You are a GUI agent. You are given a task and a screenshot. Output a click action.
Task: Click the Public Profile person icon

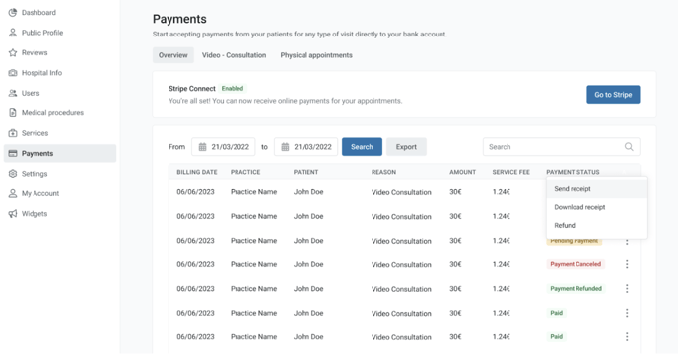coord(13,33)
